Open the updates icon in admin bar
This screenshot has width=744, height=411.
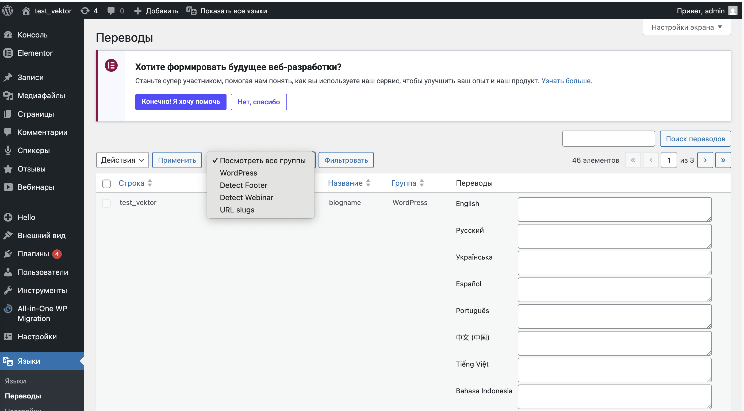85,11
